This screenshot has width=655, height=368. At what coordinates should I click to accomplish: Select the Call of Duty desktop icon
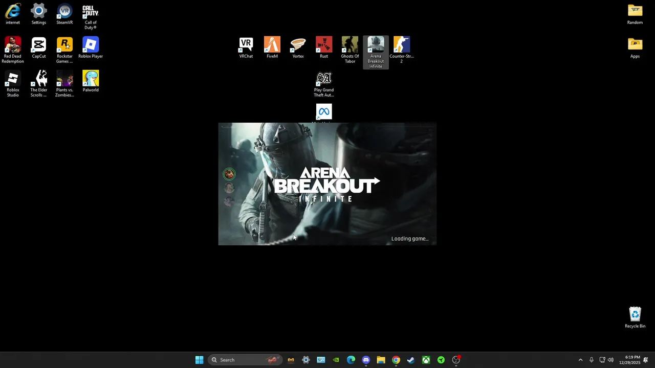coord(91,16)
